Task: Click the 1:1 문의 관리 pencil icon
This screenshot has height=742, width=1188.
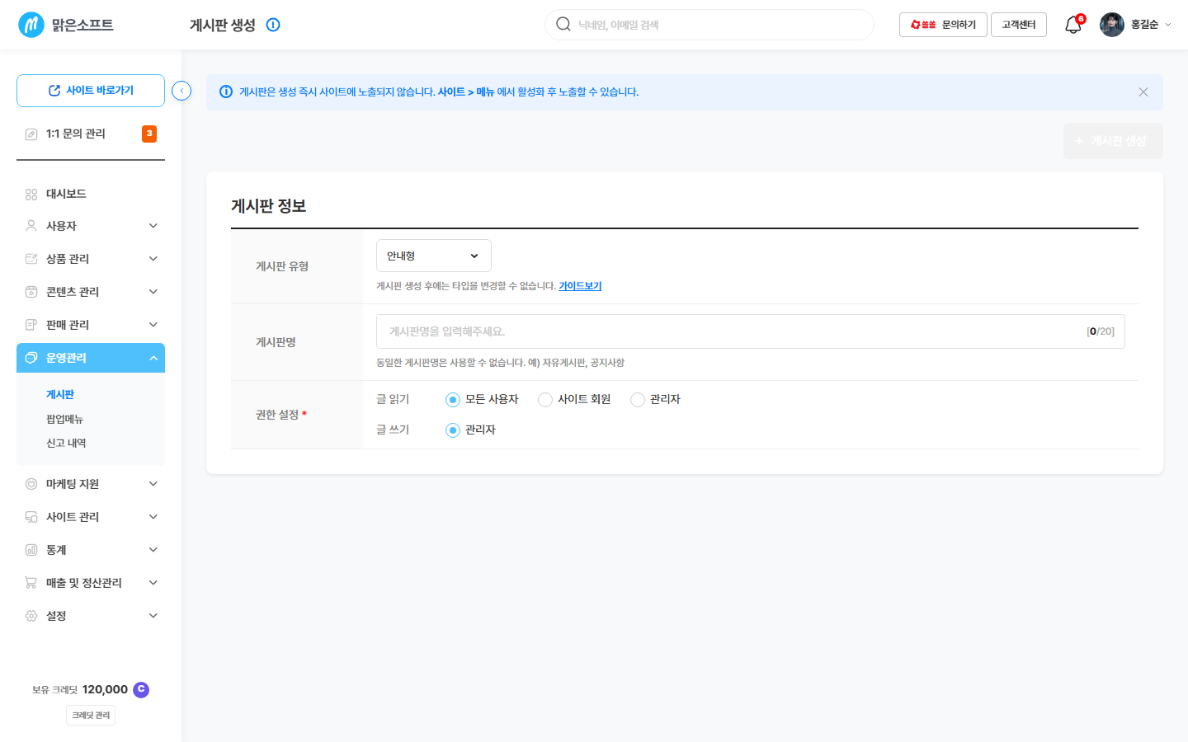Action: (31, 134)
